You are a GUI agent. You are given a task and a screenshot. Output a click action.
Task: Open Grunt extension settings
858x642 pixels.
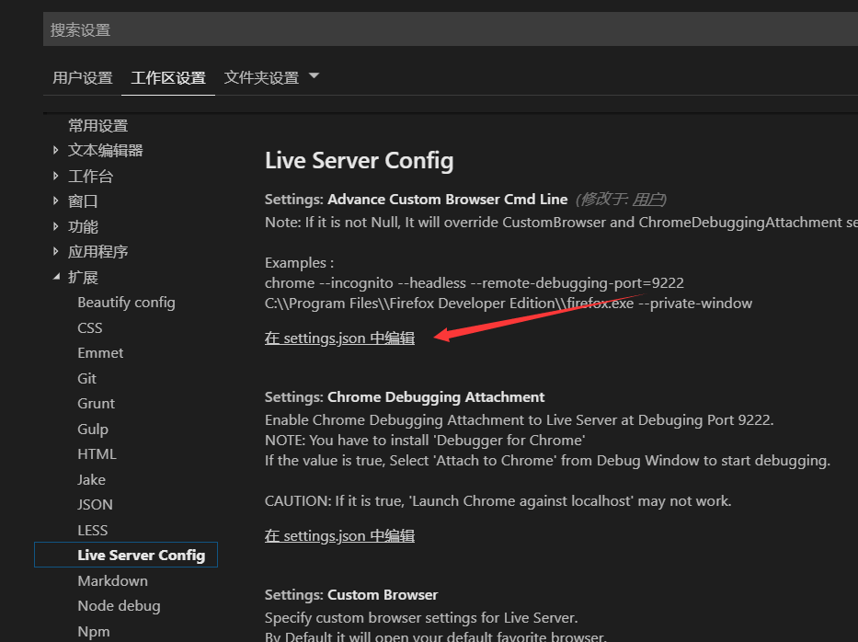point(97,404)
